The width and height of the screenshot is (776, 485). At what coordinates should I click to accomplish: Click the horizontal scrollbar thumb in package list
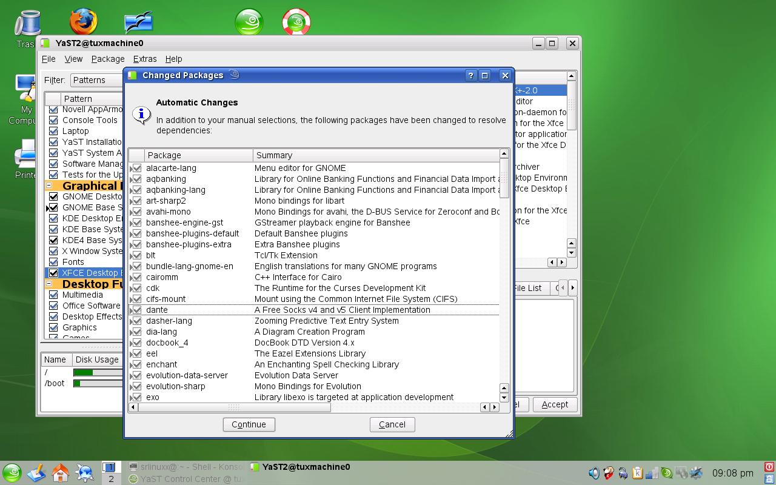pos(234,407)
